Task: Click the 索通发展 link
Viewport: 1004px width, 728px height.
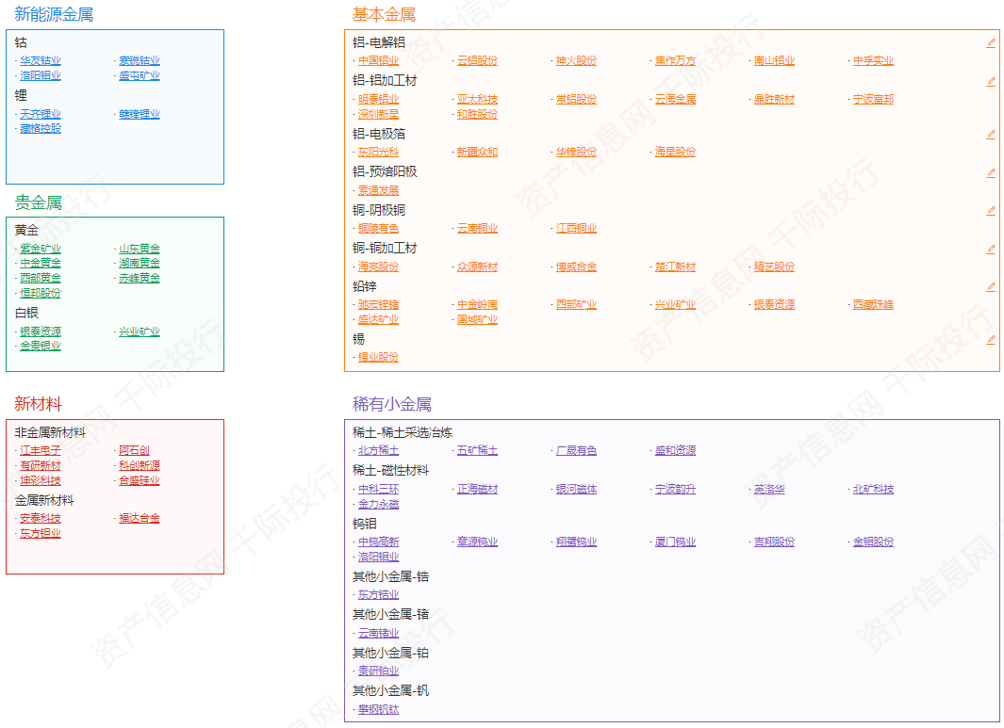Action: (378, 190)
